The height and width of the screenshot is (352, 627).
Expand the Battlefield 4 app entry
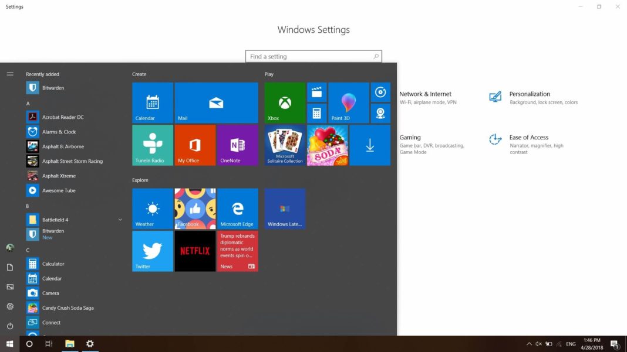(120, 218)
